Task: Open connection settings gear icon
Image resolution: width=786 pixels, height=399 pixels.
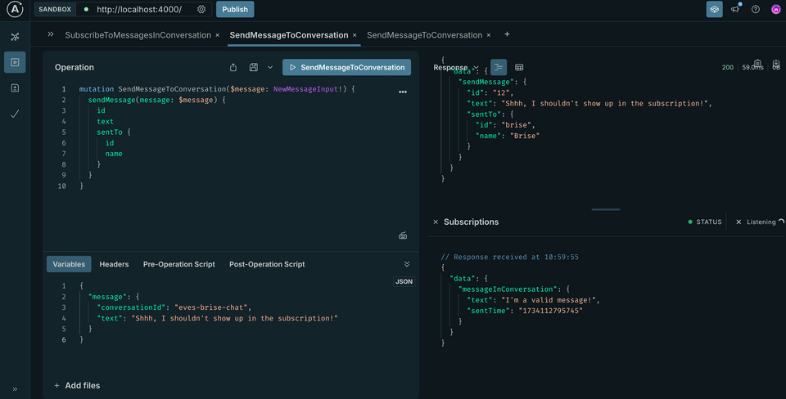Action: tap(201, 10)
